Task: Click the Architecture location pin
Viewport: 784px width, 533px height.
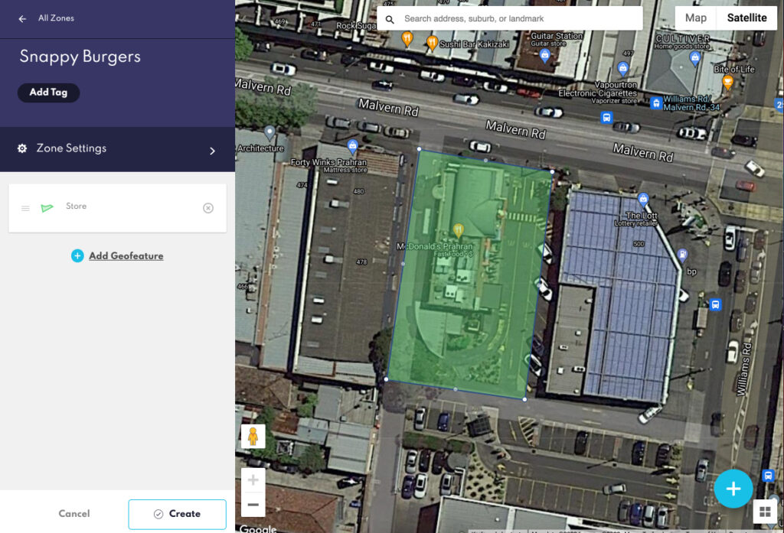Action: click(269, 133)
